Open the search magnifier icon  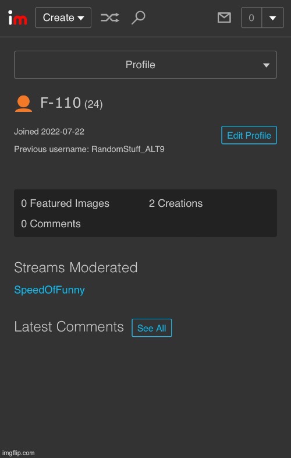[x=138, y=18]
